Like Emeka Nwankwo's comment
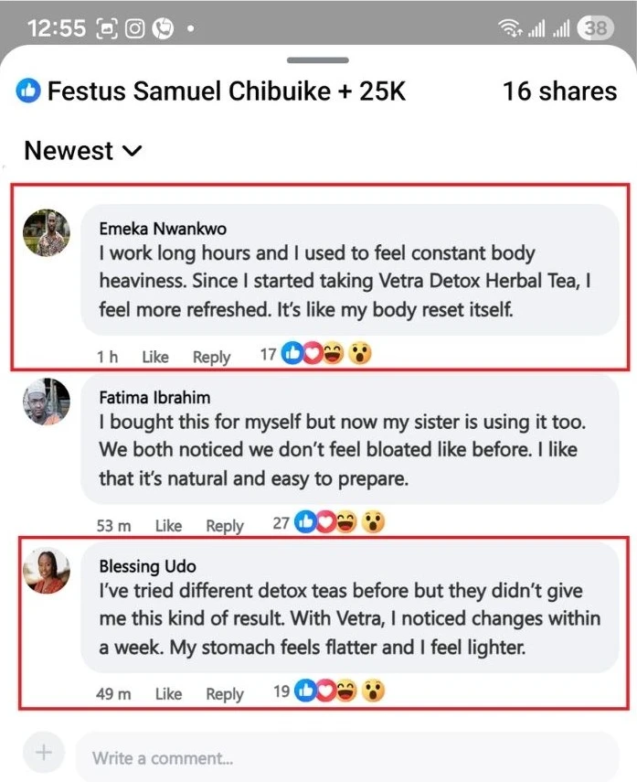Image resolution: width=637 pixels, height=782 pixels. 155,357
